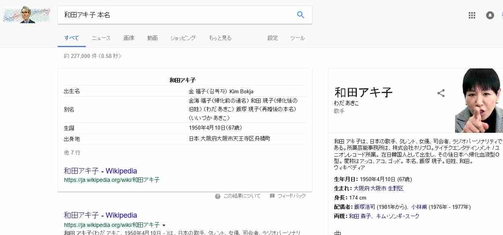The image size is (503, 235).
Task: Click the feedback flag icon
Action: click(x=272, y=196)
